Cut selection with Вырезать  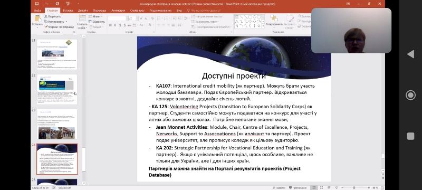[x=52, y=16]
